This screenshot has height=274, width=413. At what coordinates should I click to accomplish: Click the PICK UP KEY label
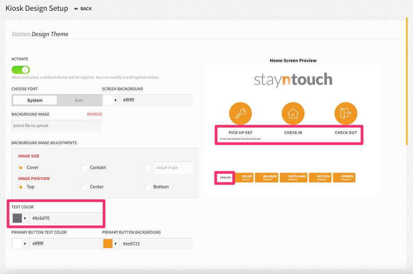click(241, 133)
